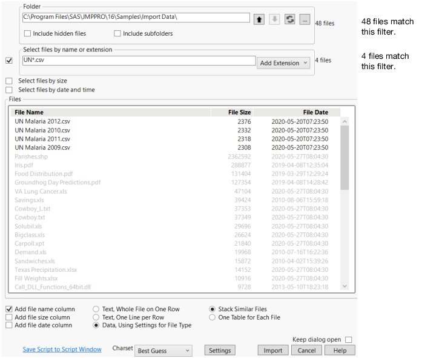Click Fill Weights.xlsx entry
This screenshot has height=358, width=422.
(x=36, y=278)
